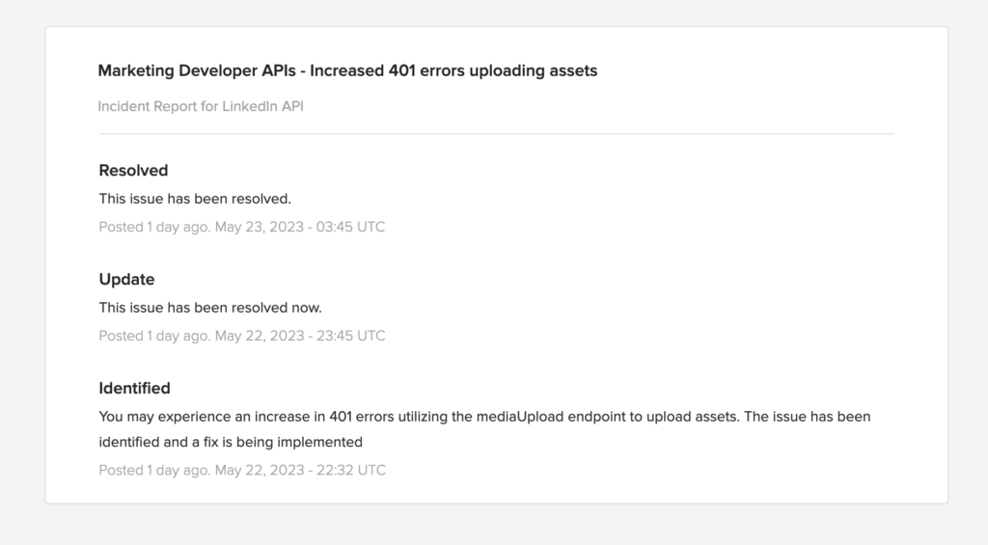Screen dimensions: 988x545
Task: Select the "Update" status heading
Action: (x=126, y=280)
